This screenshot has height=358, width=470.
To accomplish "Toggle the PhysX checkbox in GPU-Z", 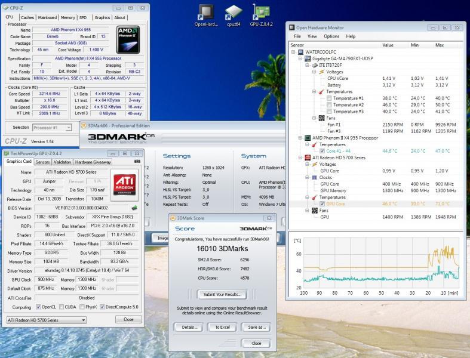I will (x=82, y=307).
